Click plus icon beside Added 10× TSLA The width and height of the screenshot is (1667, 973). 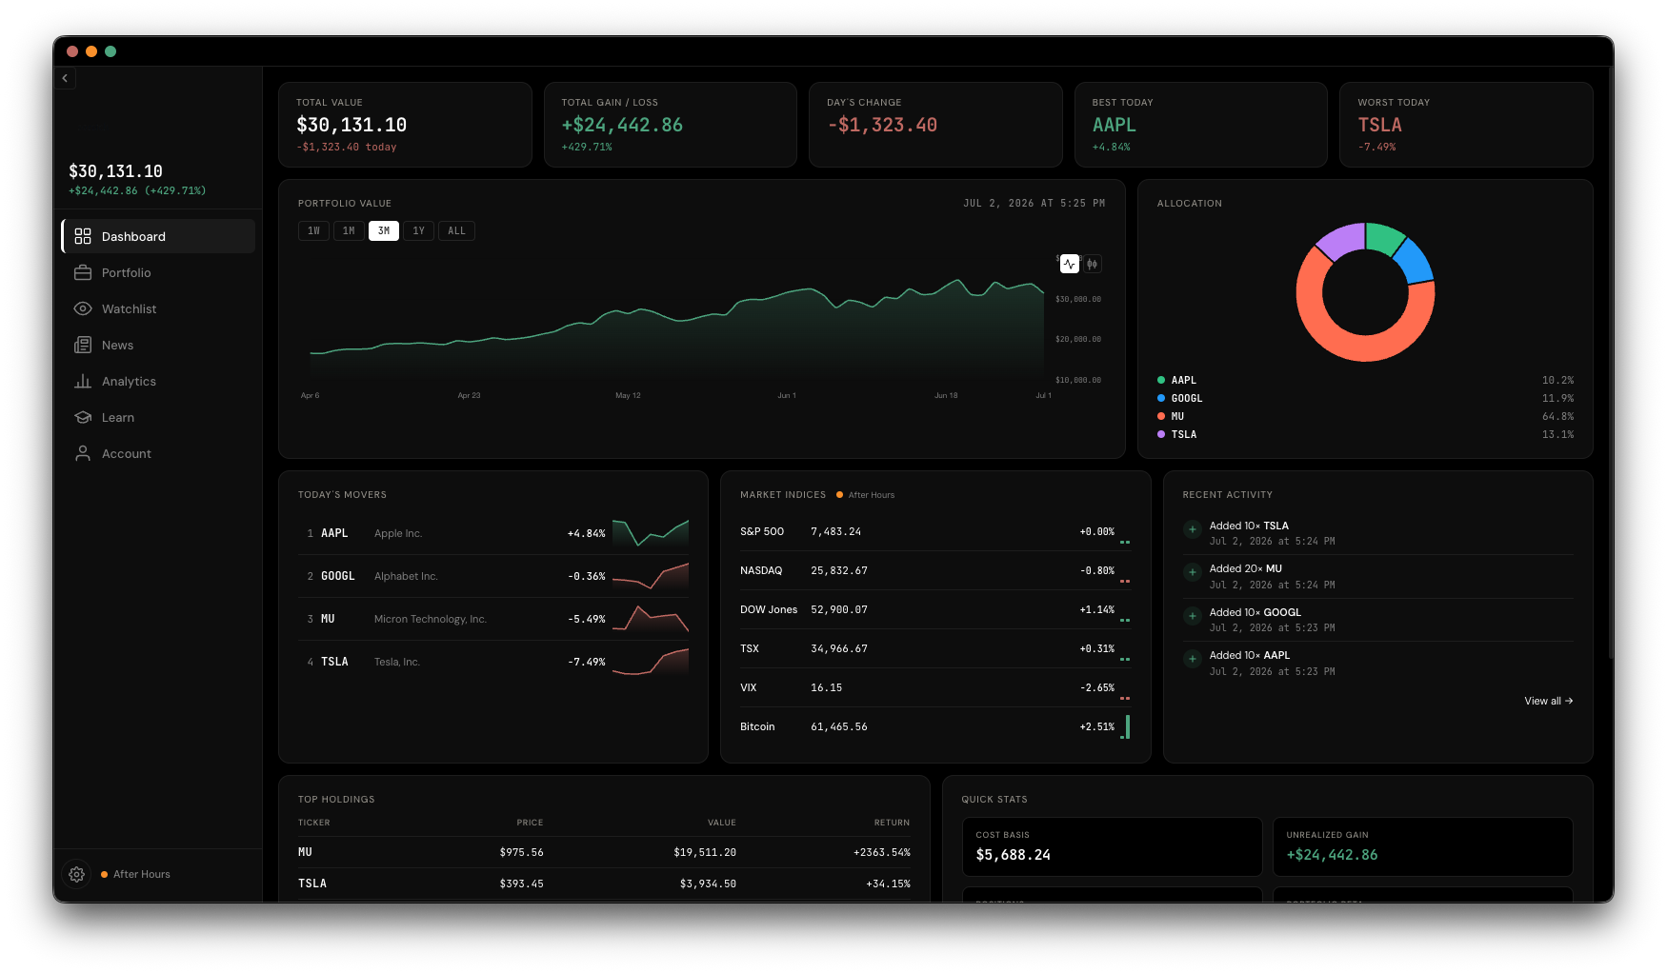(1192, 529)
